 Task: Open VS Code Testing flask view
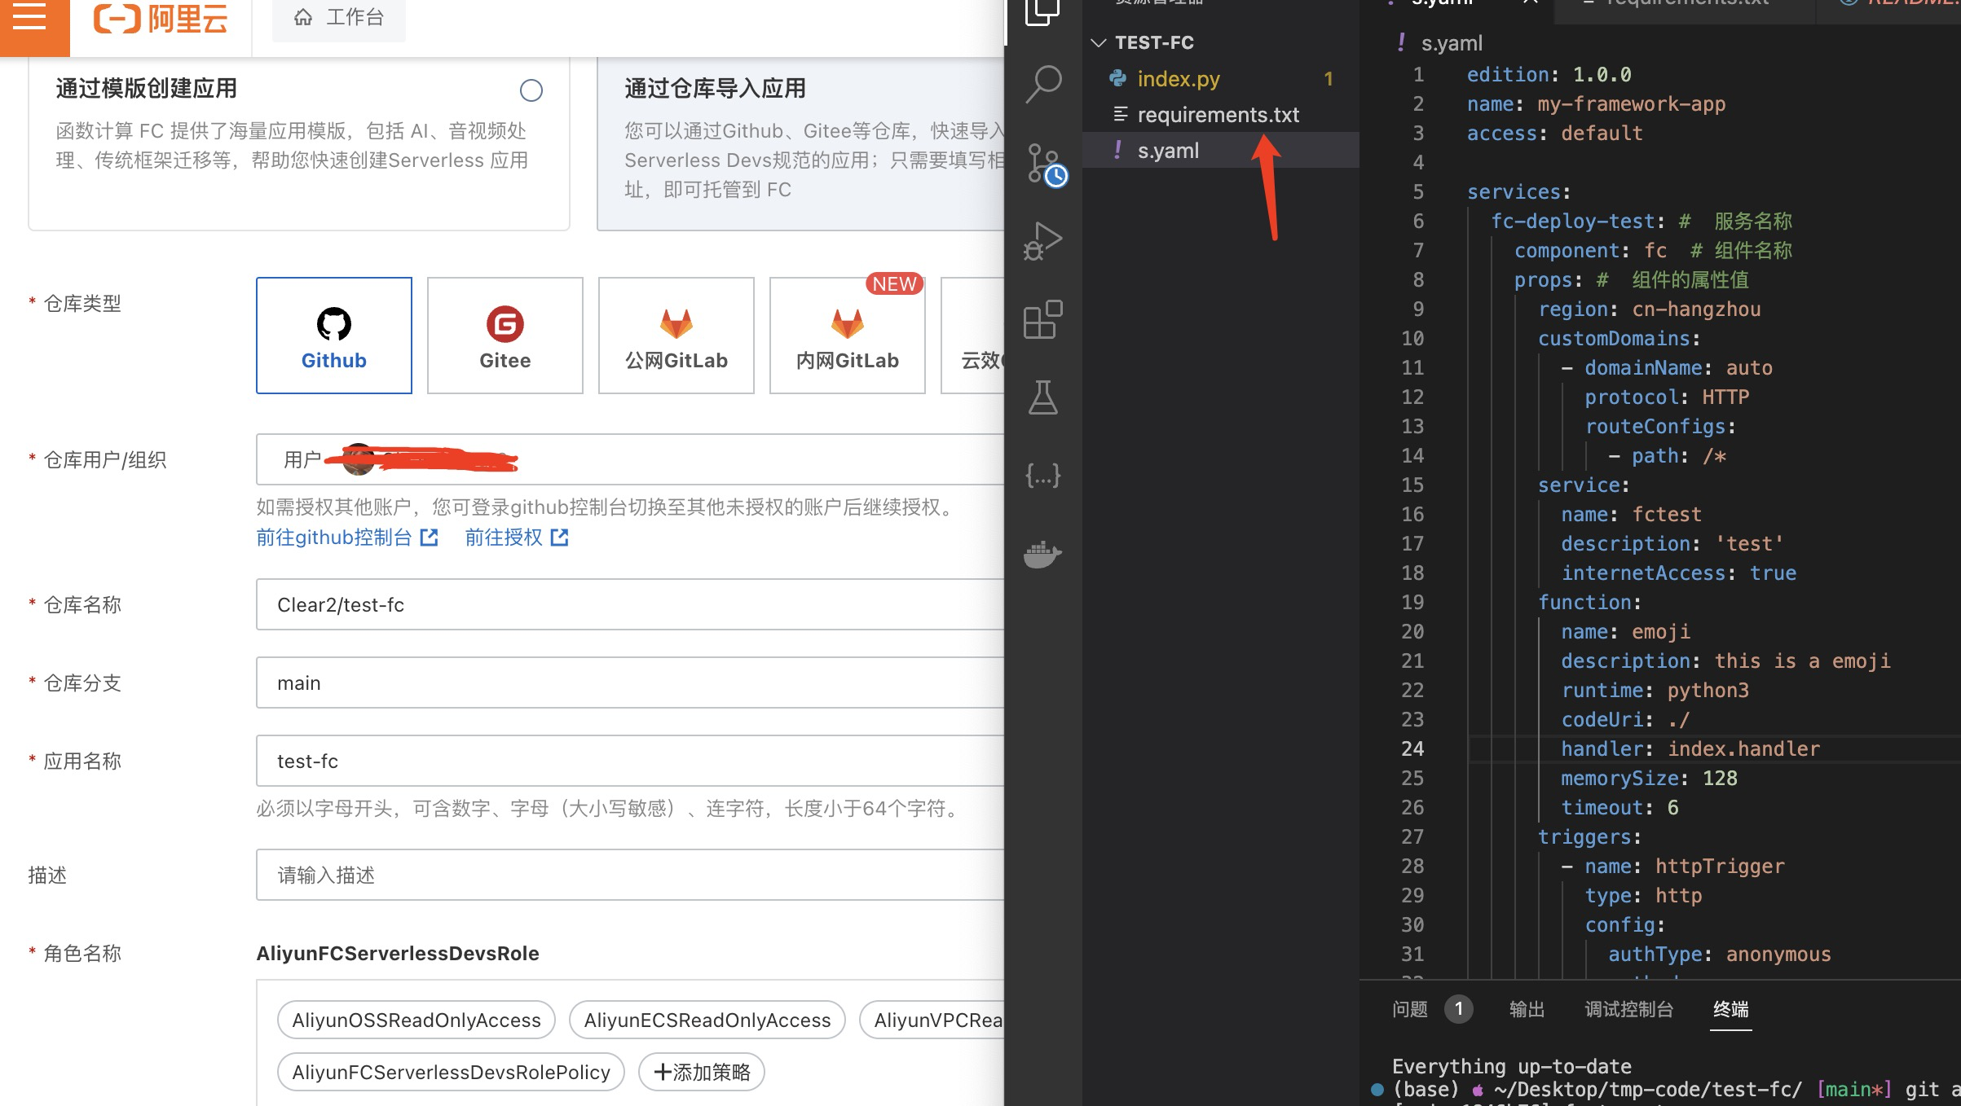pos(1043,397)
